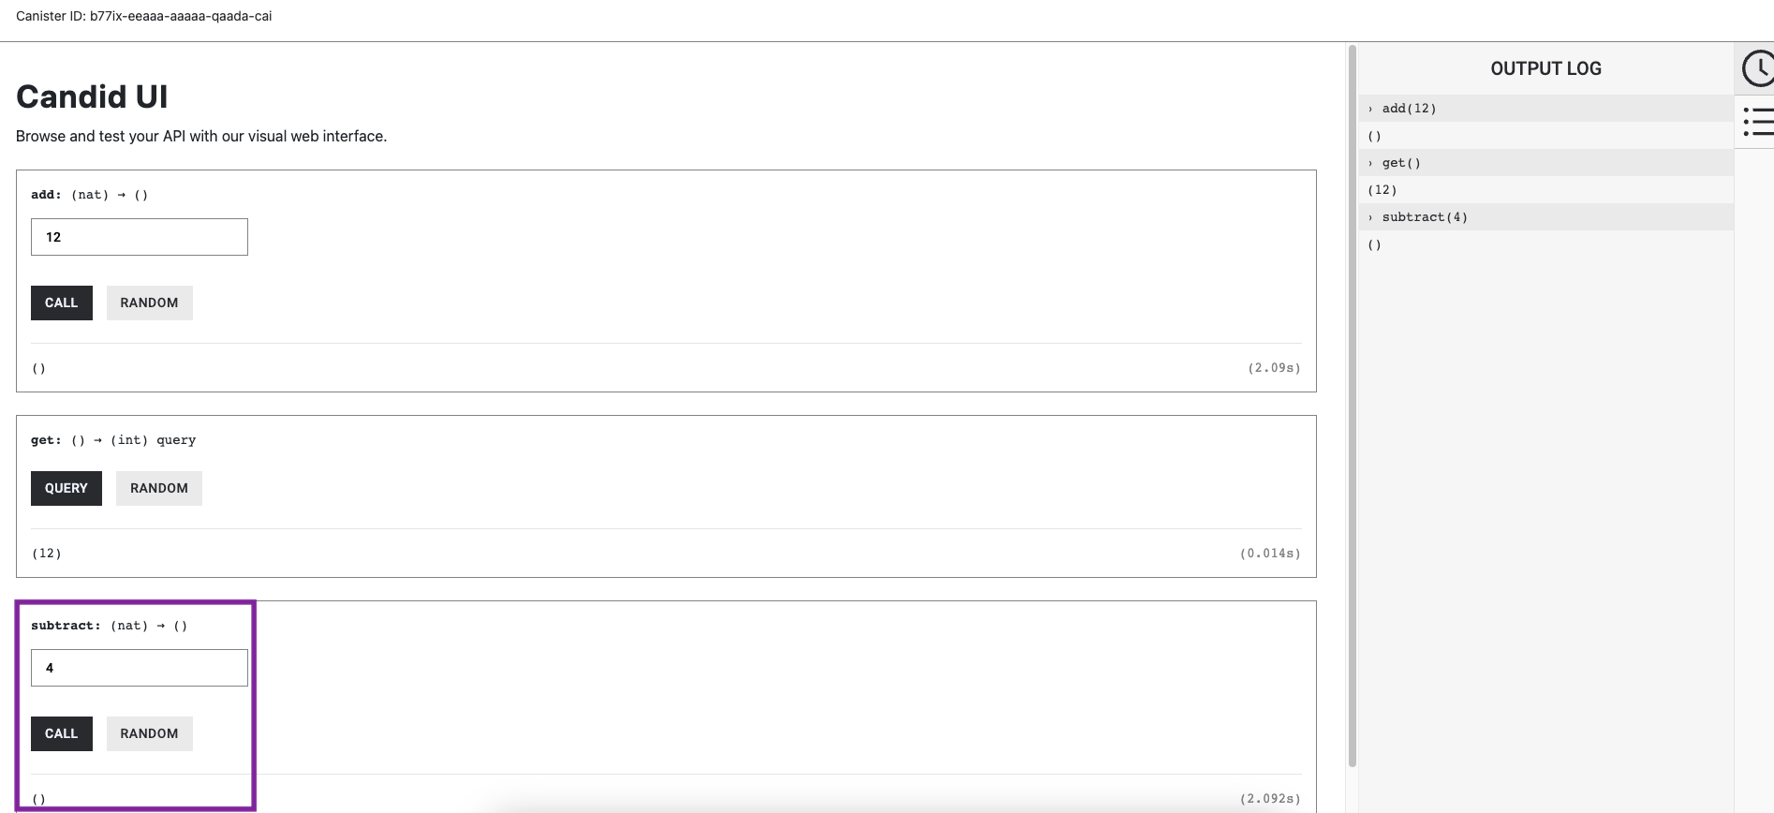The width and height of the screenshot is (1774, 813).
Task: Run QUERY on the get method
Action: 66,488
